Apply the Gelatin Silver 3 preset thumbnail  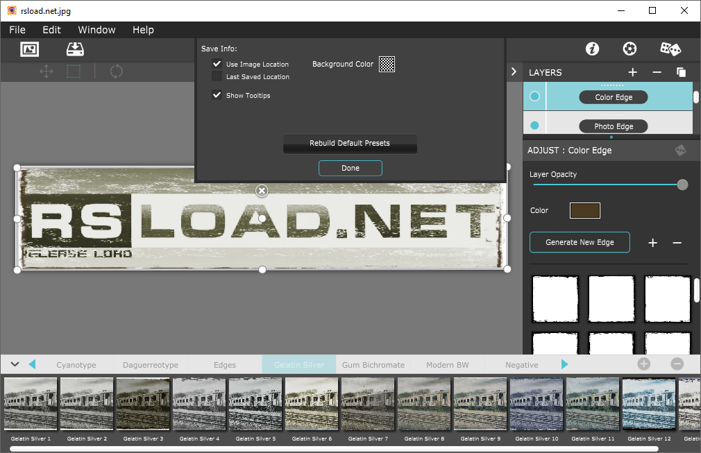143,404
